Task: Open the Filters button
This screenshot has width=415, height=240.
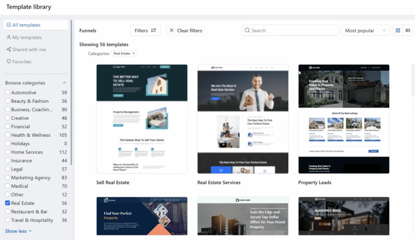Action: tap(145, 30)
